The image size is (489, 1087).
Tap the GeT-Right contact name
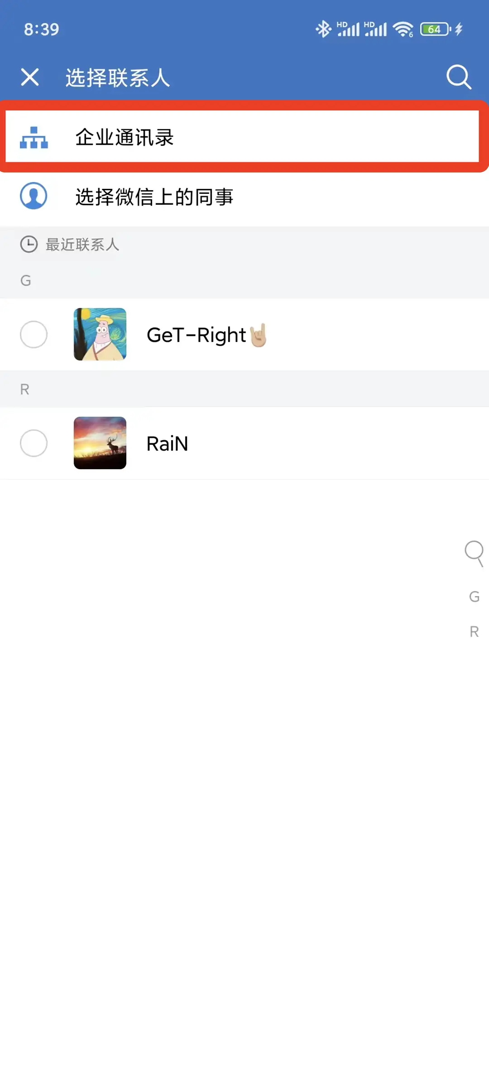coord(197,335)
